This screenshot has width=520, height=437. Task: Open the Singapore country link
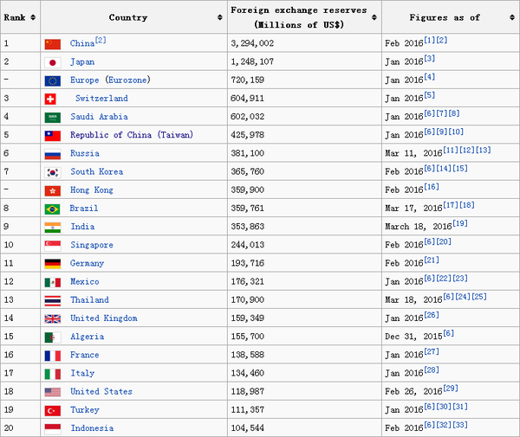click(x=92, y=245)
